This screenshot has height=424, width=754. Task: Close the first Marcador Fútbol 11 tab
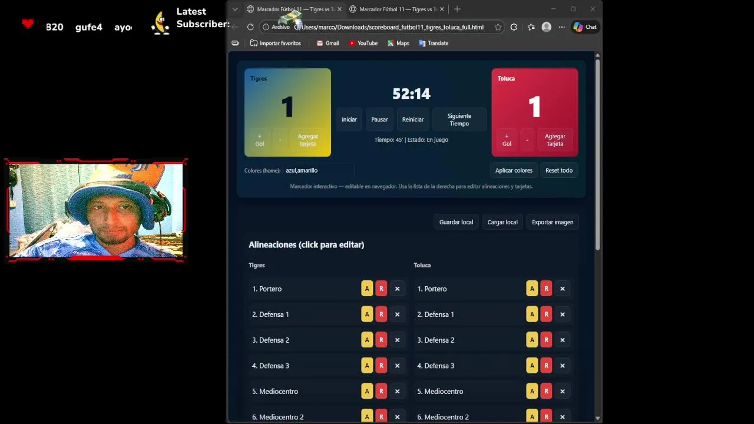(339, 9)
